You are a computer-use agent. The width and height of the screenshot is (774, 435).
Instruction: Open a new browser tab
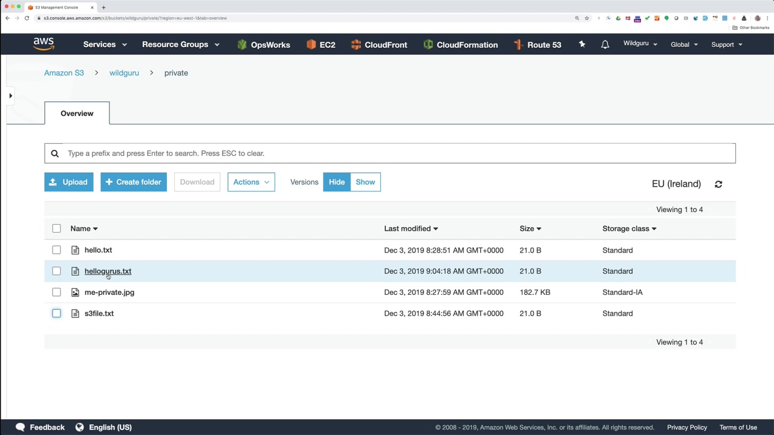(103, 7)
